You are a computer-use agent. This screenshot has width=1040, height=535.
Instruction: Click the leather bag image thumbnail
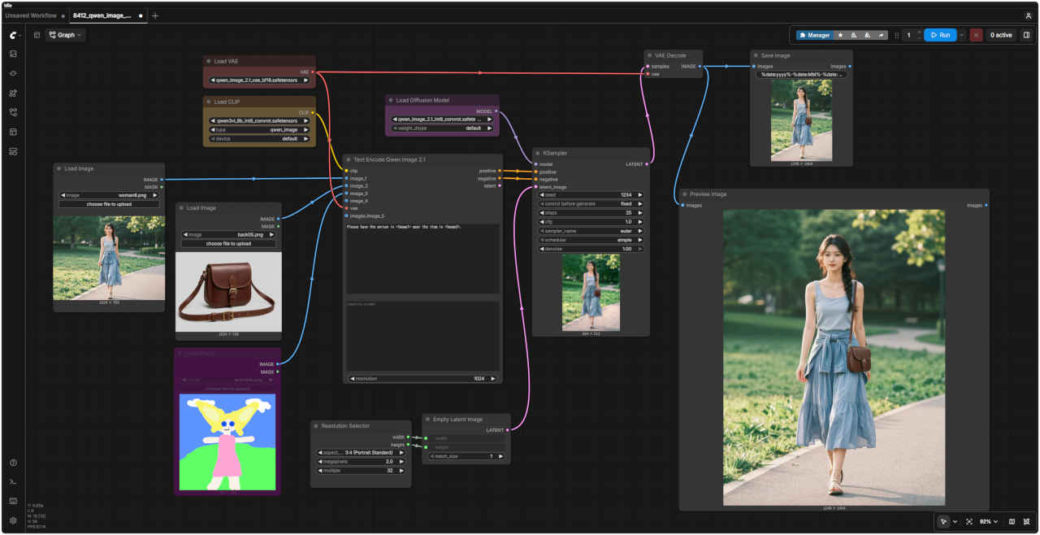228,292
